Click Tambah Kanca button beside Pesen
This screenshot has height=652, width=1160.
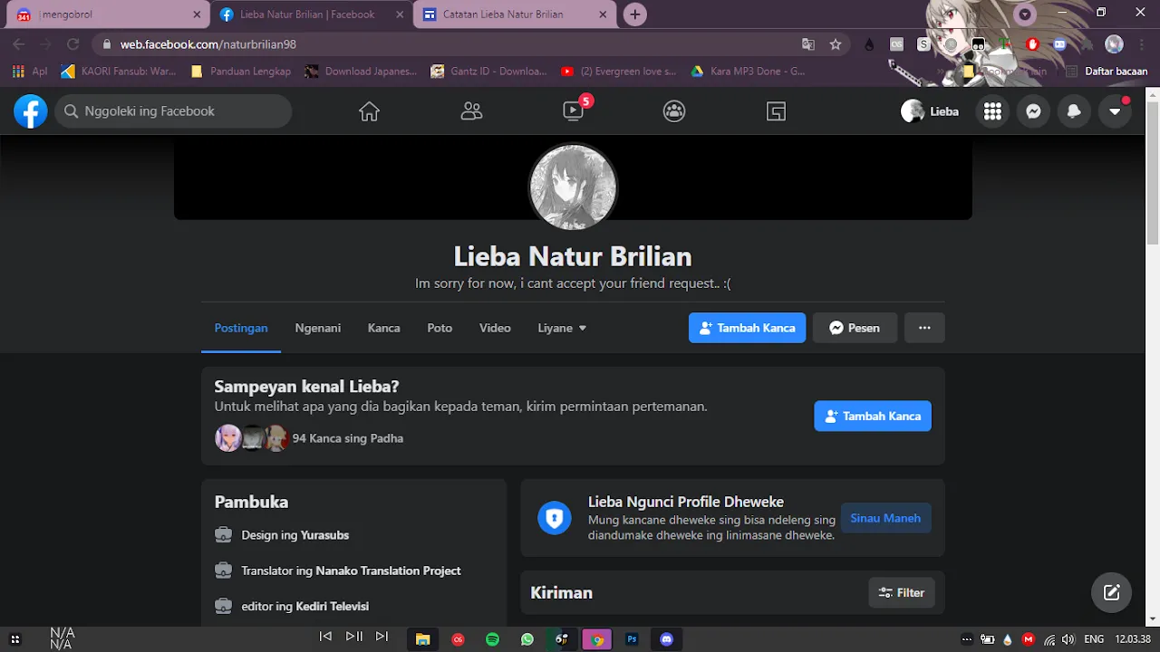pyautogui.click(x=747, y=328)
